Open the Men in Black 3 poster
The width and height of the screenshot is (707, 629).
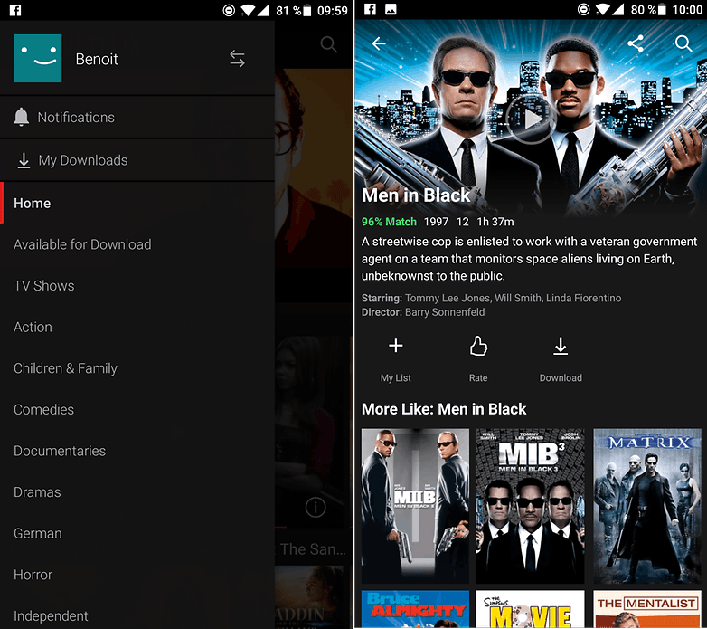[x=530, y=506]
